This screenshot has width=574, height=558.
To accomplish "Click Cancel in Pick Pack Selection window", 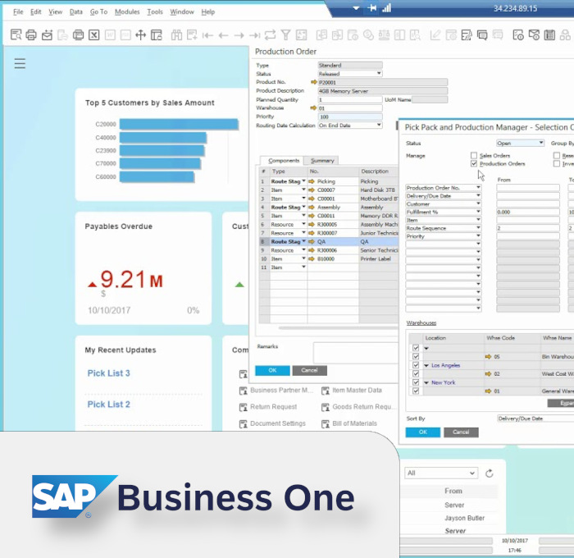I will [461, 432].
